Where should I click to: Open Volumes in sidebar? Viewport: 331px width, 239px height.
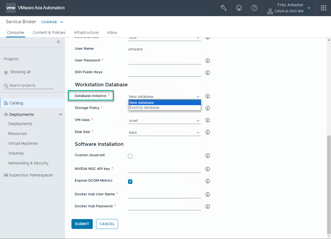[16, 153]
